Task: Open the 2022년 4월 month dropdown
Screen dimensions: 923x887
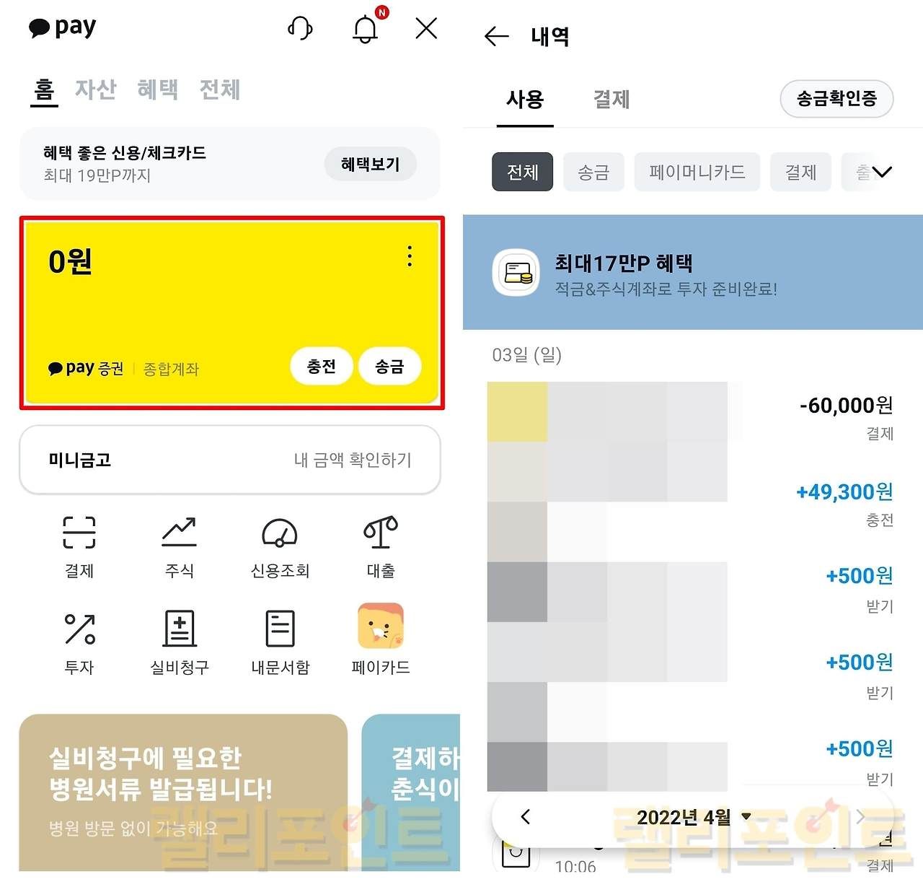Action: click(694, 817)
